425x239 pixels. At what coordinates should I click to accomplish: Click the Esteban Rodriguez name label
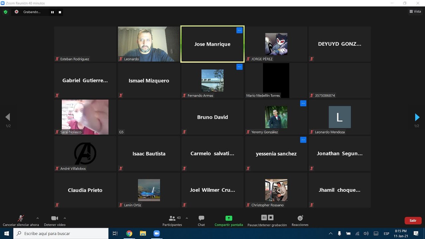point(75,59)
